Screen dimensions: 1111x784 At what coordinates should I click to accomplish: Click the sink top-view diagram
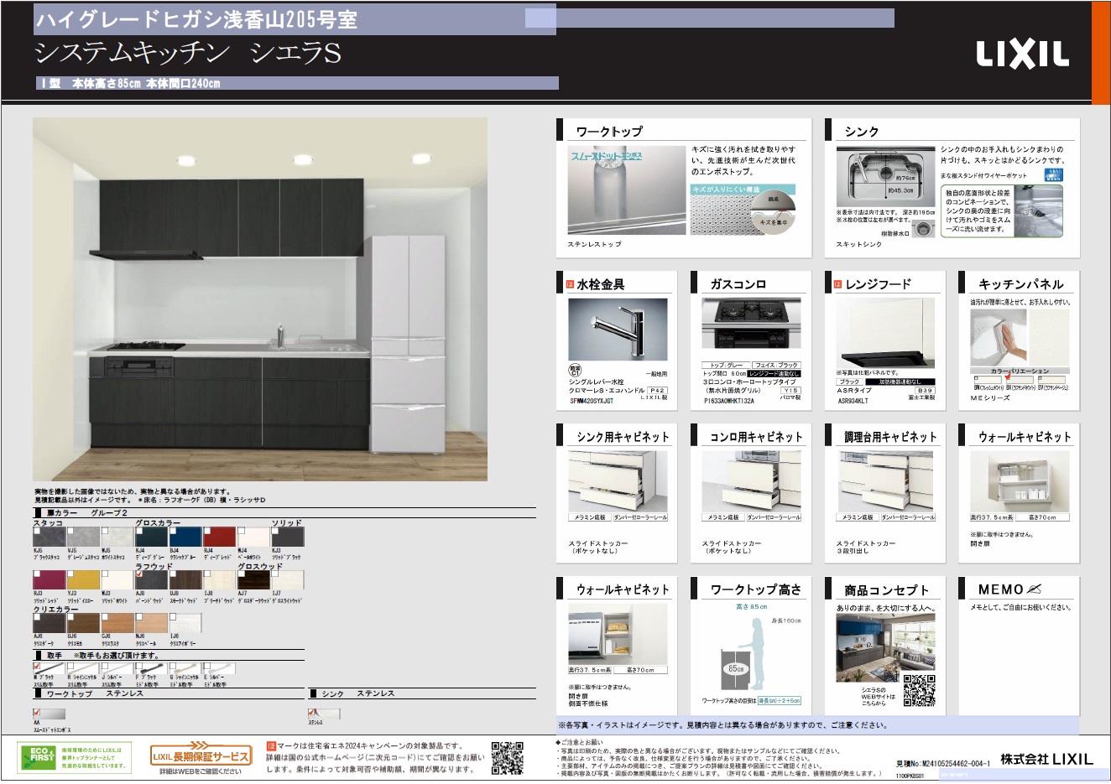[x=885, y=177]
